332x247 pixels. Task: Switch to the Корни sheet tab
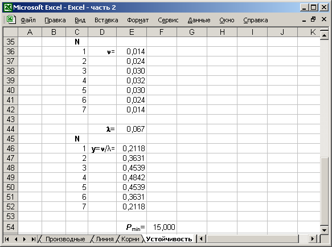(130, 239)
